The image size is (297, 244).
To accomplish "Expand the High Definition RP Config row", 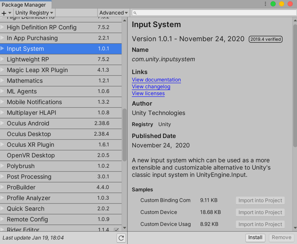I will coord(2,27).
